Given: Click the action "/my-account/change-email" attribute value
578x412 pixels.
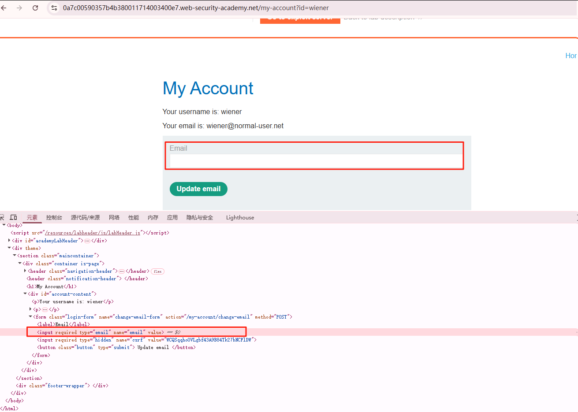Looking at the screenshot, I should (219, 317).
